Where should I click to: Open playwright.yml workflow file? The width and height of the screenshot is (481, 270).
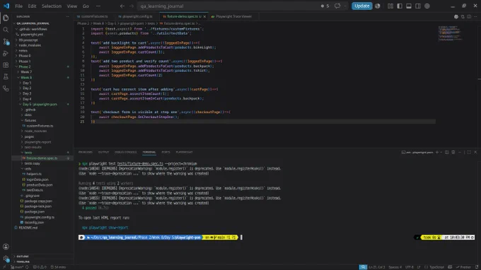pos(32,35)
